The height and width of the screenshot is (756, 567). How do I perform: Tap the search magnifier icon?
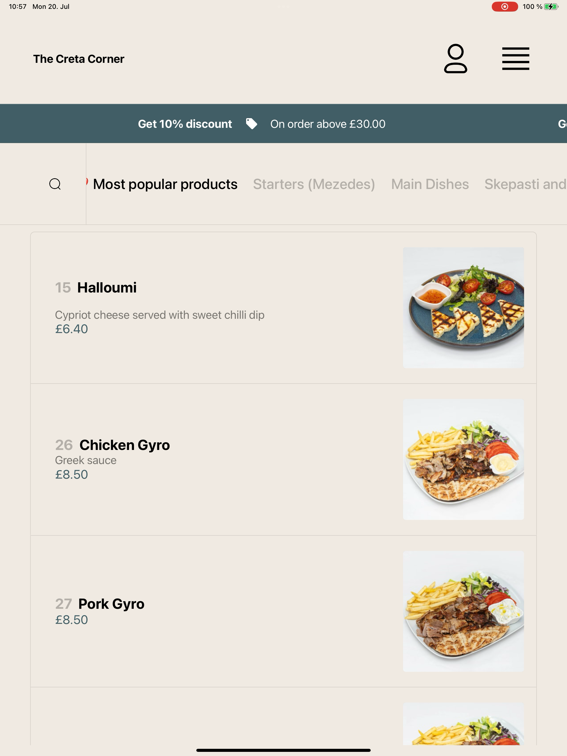click(x=55, y=184)
